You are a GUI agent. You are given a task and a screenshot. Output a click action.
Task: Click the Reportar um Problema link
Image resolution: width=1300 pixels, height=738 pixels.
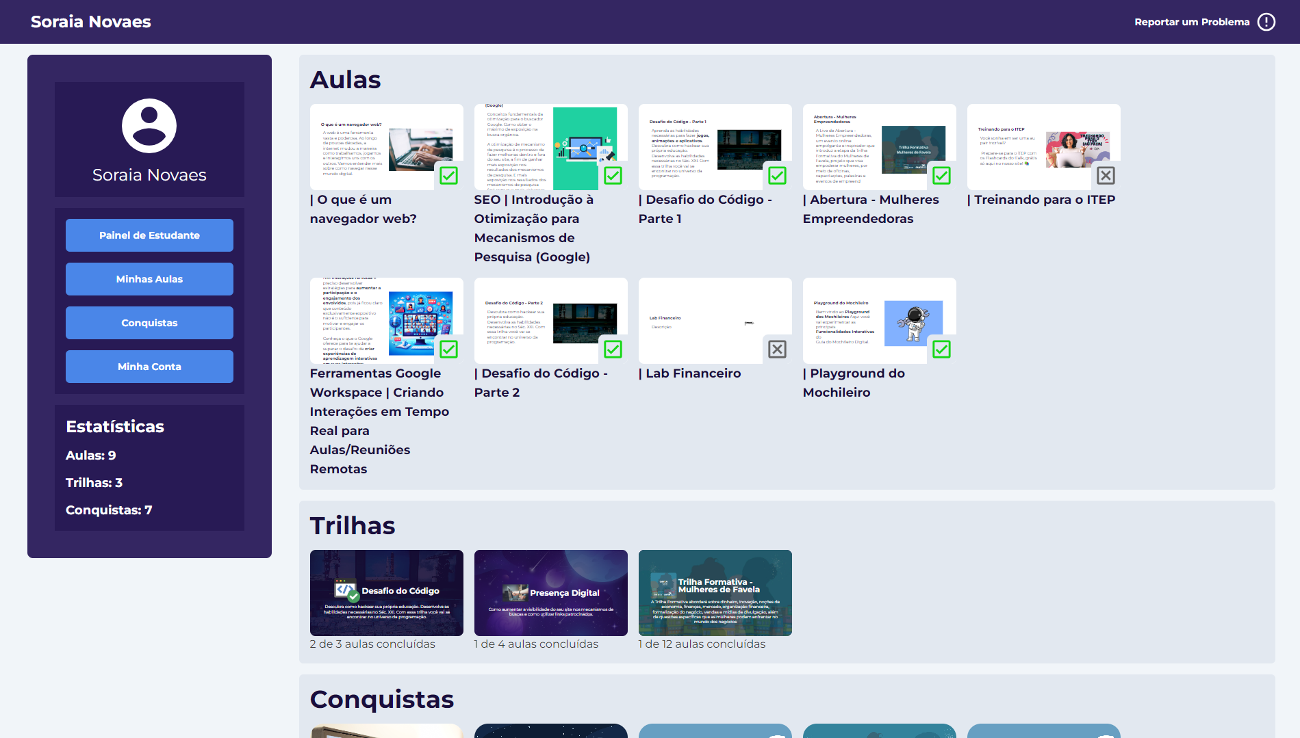click(x=1193, y=21)
